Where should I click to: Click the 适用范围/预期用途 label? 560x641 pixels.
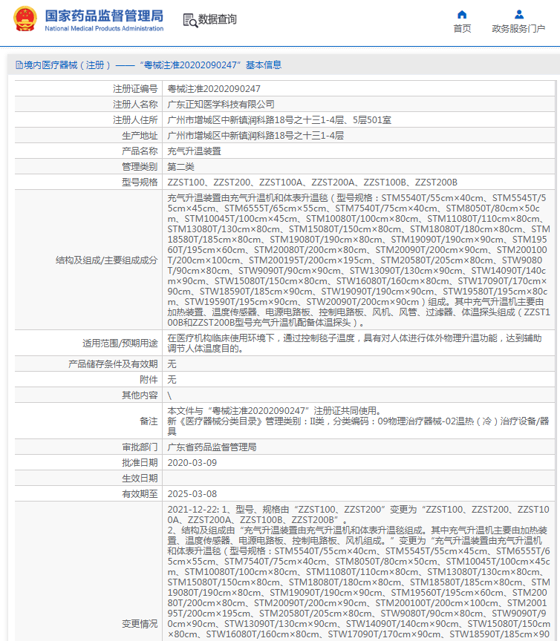pos(120,343)
